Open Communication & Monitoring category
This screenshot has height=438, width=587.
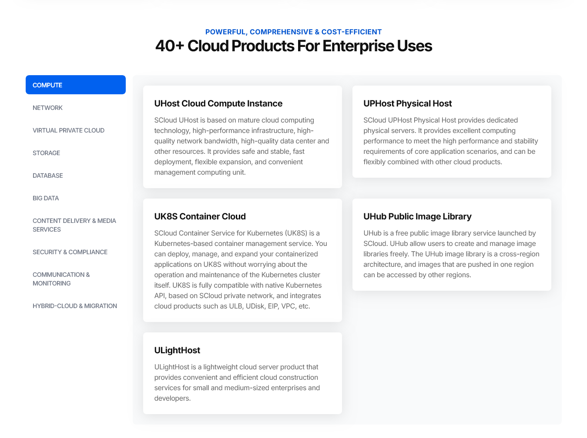tap(61, 279)
